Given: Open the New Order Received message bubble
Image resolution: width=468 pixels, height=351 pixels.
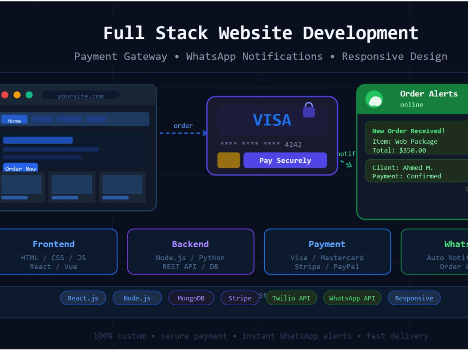Looking at the screenshot, I should click(417, 138).
